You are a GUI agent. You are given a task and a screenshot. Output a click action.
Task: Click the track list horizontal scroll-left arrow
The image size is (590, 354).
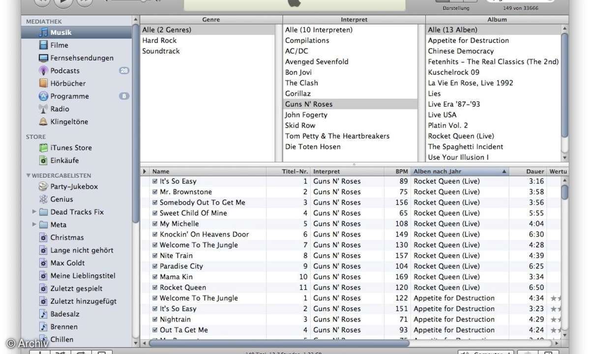click(x=144, y=343)
